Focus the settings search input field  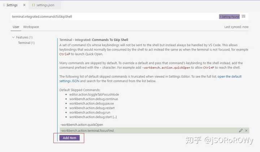114,16
